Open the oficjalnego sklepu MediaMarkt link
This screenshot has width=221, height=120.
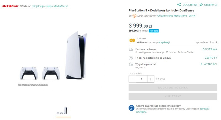(50, 6)
